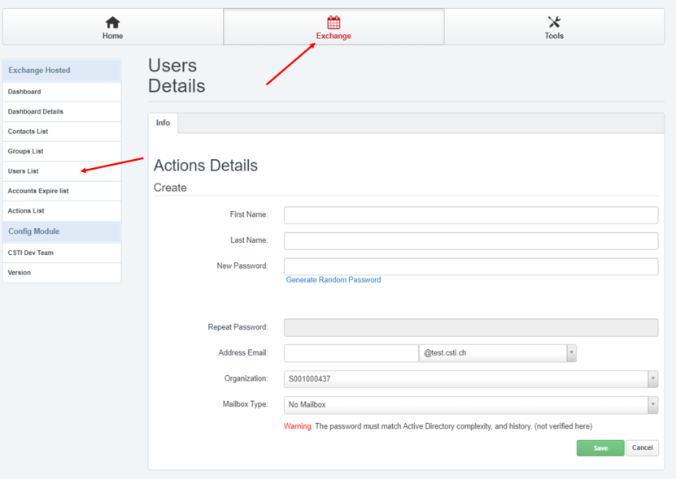Click the Home label text
The image size is (676, 479).
pos(112,36)
